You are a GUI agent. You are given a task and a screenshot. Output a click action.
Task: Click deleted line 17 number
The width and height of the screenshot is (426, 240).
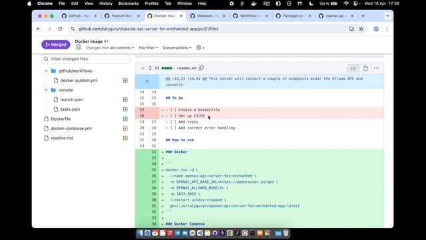(x=142, y=110)
